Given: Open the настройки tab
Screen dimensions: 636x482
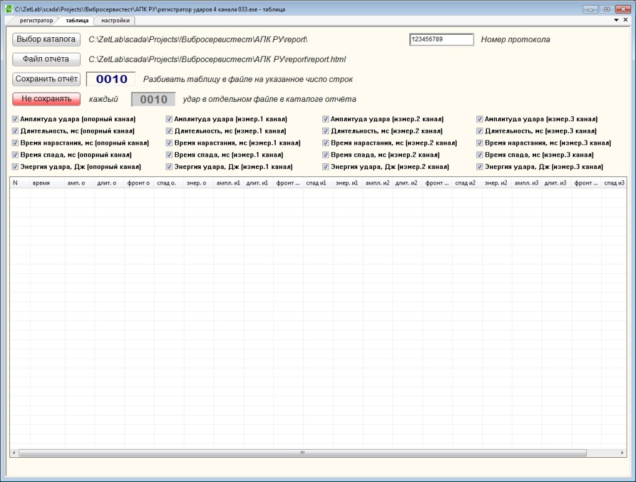Looking at the screenshot, I should pos(115,20).
